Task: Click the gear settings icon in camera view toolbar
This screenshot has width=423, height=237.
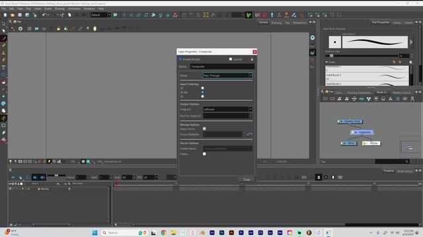Action: coord(20,29)
